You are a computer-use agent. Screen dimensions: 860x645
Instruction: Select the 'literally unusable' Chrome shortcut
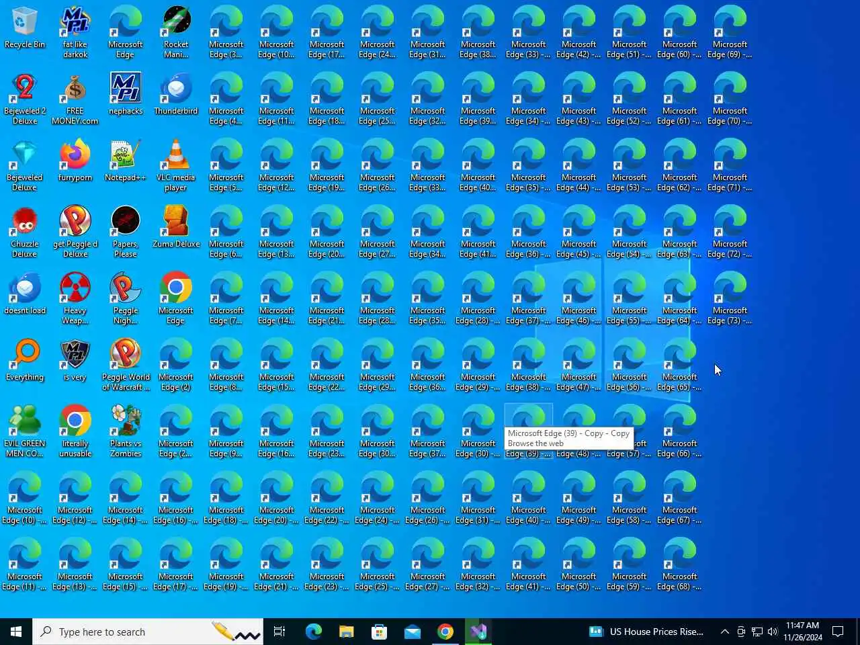[75, 431]
